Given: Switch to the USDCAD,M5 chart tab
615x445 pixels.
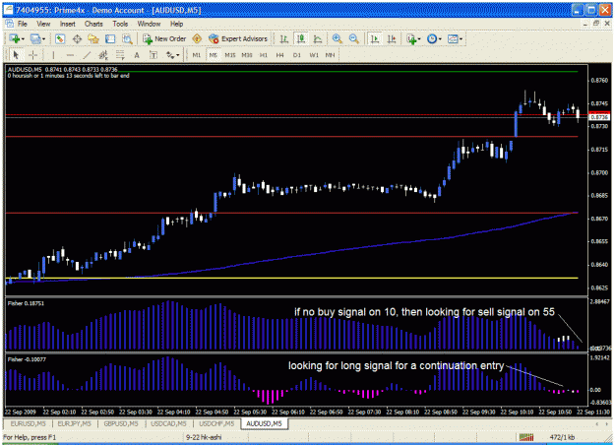Looking at the screenshot, I should (168, 423).
